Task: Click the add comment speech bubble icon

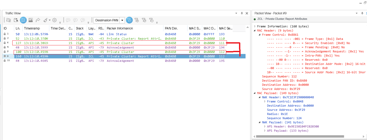Action: pyautogui.click(x=68, y=20)
